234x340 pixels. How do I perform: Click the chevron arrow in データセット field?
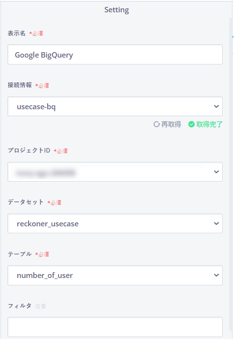click(216, 223)
